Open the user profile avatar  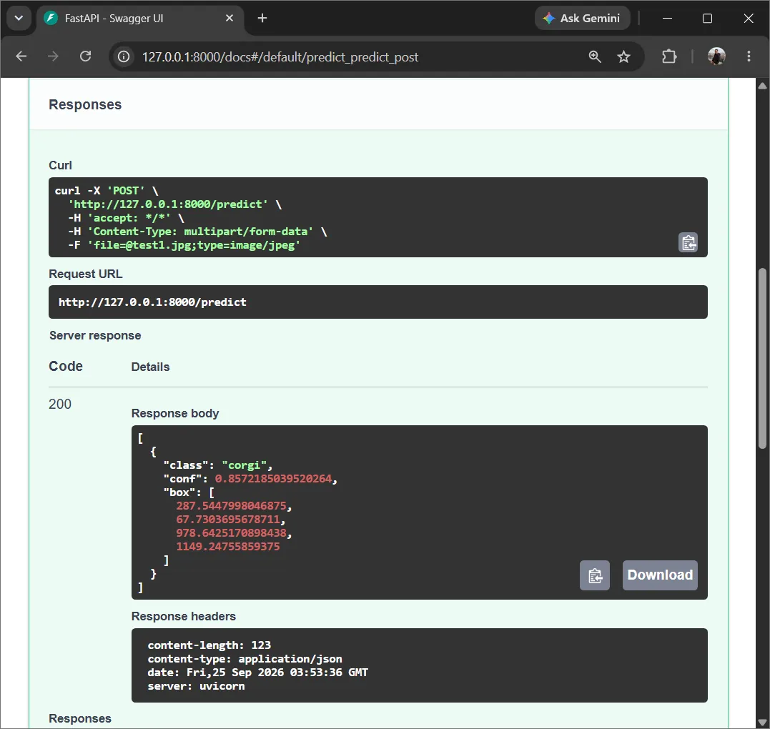coord(716,56)
